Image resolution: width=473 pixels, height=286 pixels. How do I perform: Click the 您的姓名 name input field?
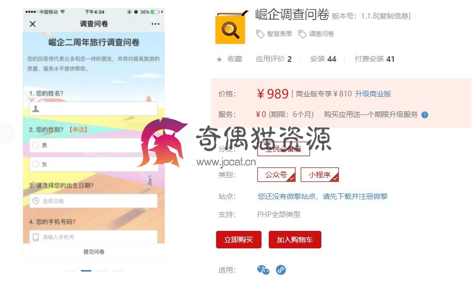coord(93,109)
